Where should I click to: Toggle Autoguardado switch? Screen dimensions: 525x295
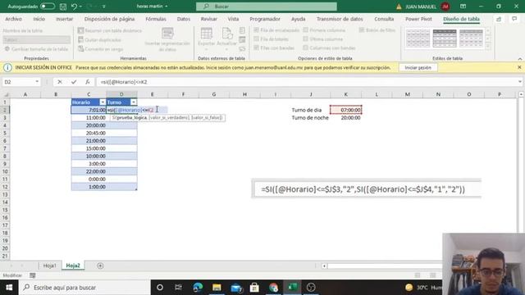click(x=48, y=7)
